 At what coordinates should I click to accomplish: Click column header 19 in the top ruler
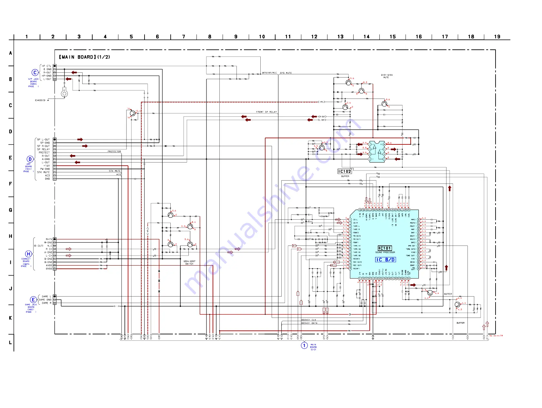497,37
